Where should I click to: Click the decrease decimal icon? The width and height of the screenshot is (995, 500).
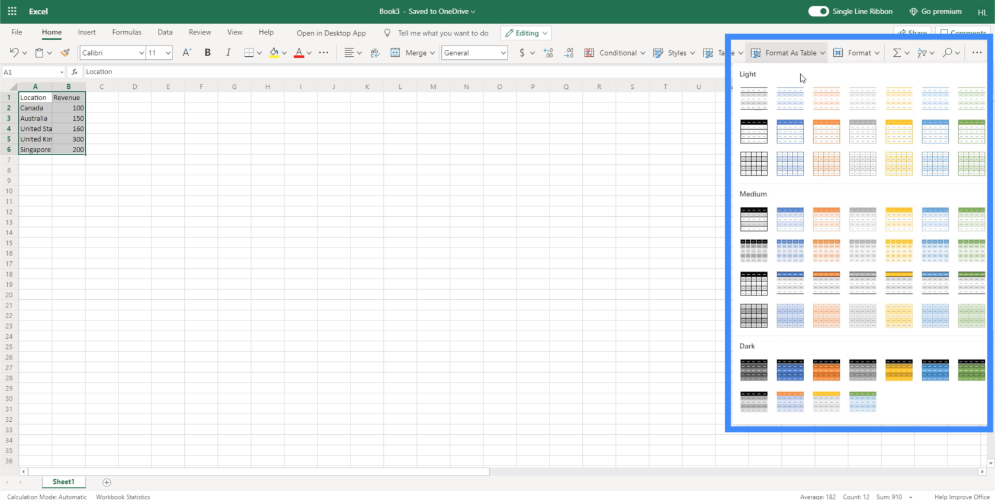548,53
